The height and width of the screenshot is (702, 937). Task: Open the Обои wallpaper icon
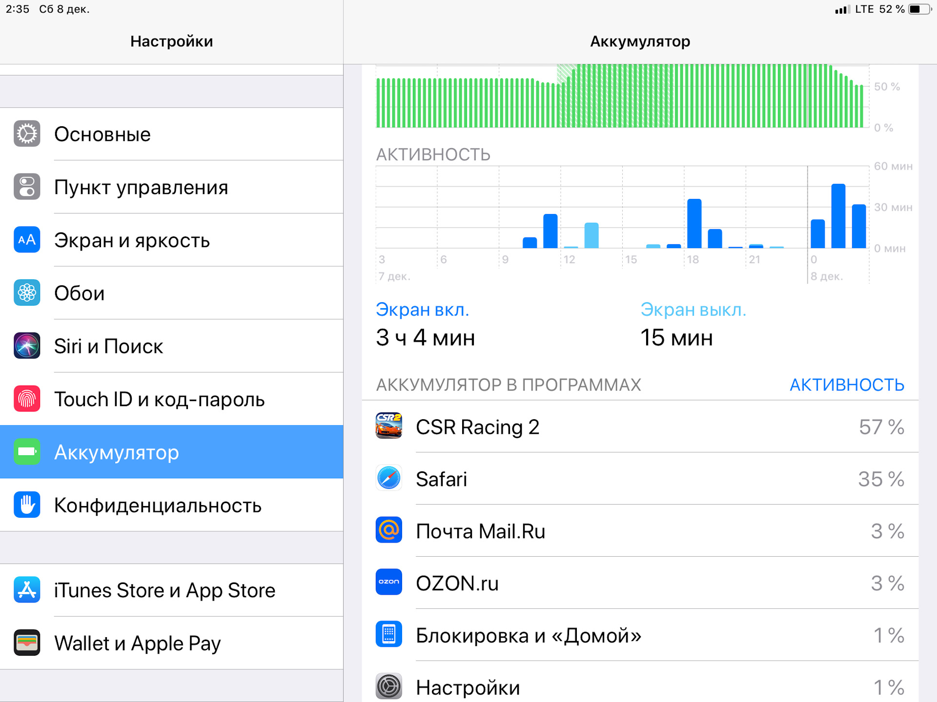(x=27, y=293)
